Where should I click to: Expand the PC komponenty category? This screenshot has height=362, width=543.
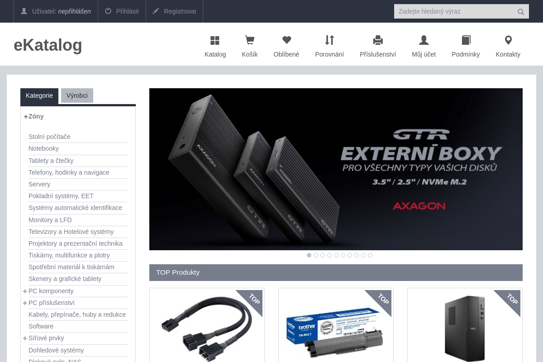tap(25, 291)
